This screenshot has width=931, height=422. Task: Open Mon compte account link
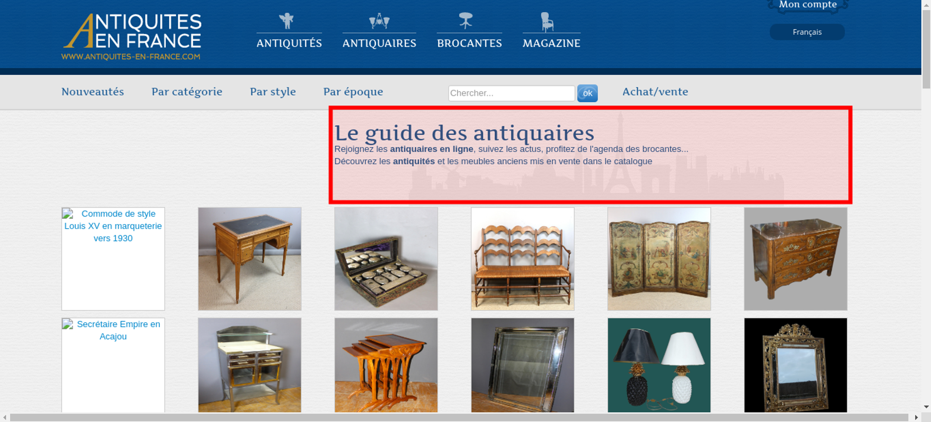click(808, 5)
